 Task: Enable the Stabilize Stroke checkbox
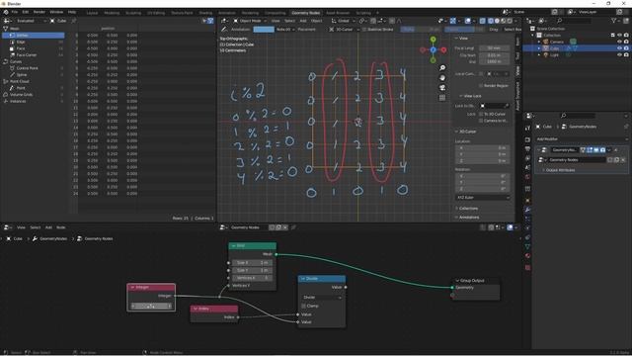(364, 30)
